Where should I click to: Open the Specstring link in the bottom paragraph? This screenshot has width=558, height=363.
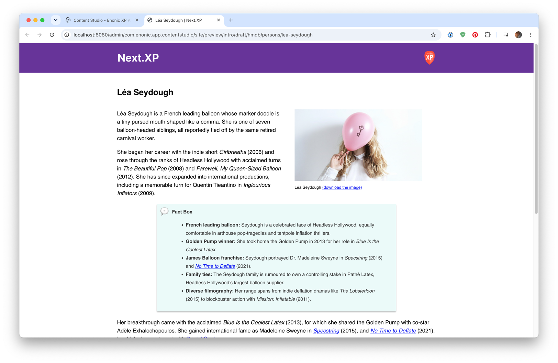coord(326,331)
